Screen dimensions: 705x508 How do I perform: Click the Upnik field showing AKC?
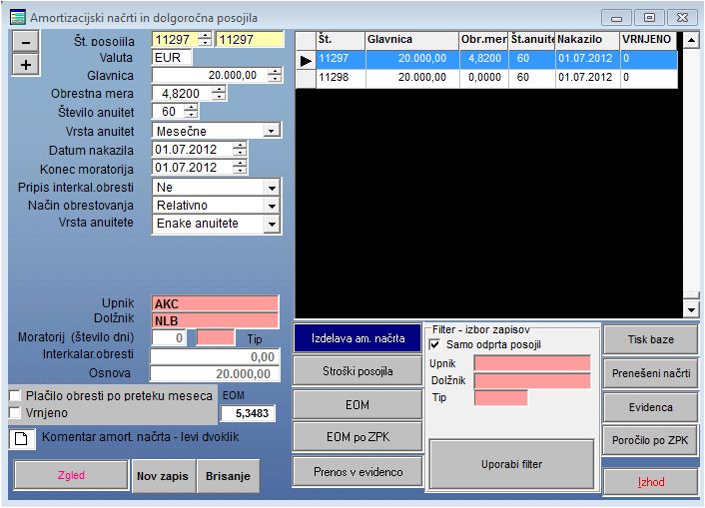coord(215,303)
